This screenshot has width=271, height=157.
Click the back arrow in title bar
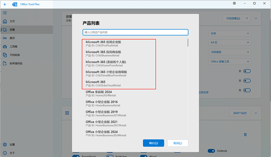5,4
